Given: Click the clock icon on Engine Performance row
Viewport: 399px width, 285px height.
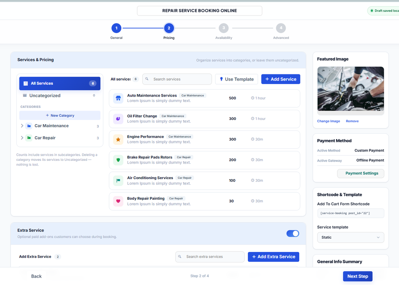Looking at the screenshot, I should coord(252,139).
